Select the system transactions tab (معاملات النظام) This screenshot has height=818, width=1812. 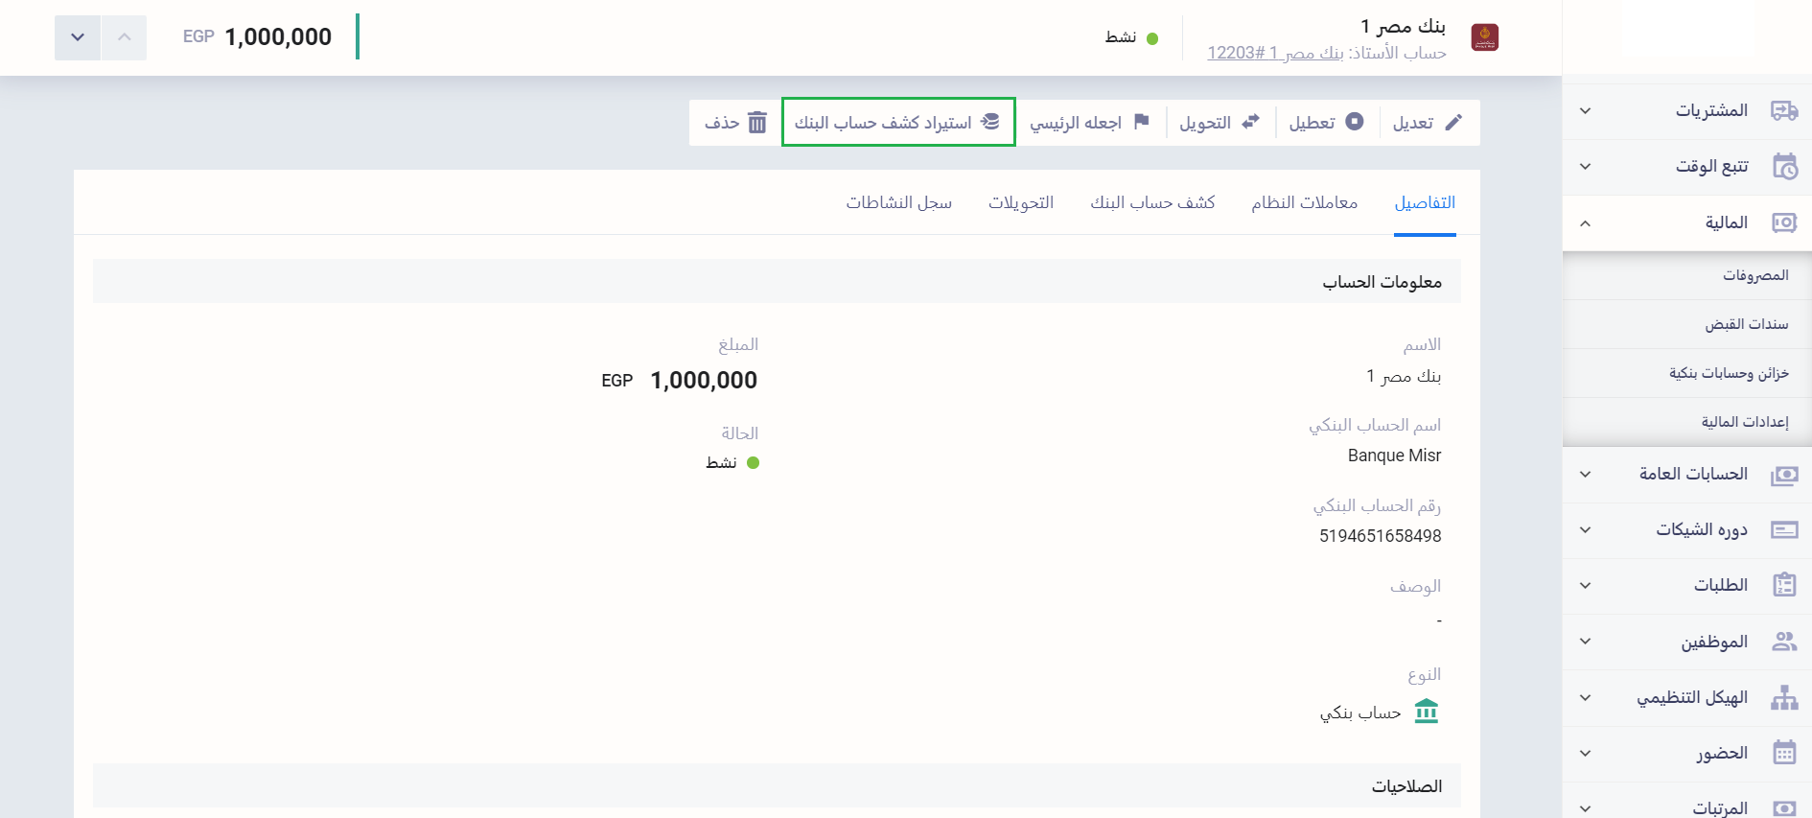1304,202
